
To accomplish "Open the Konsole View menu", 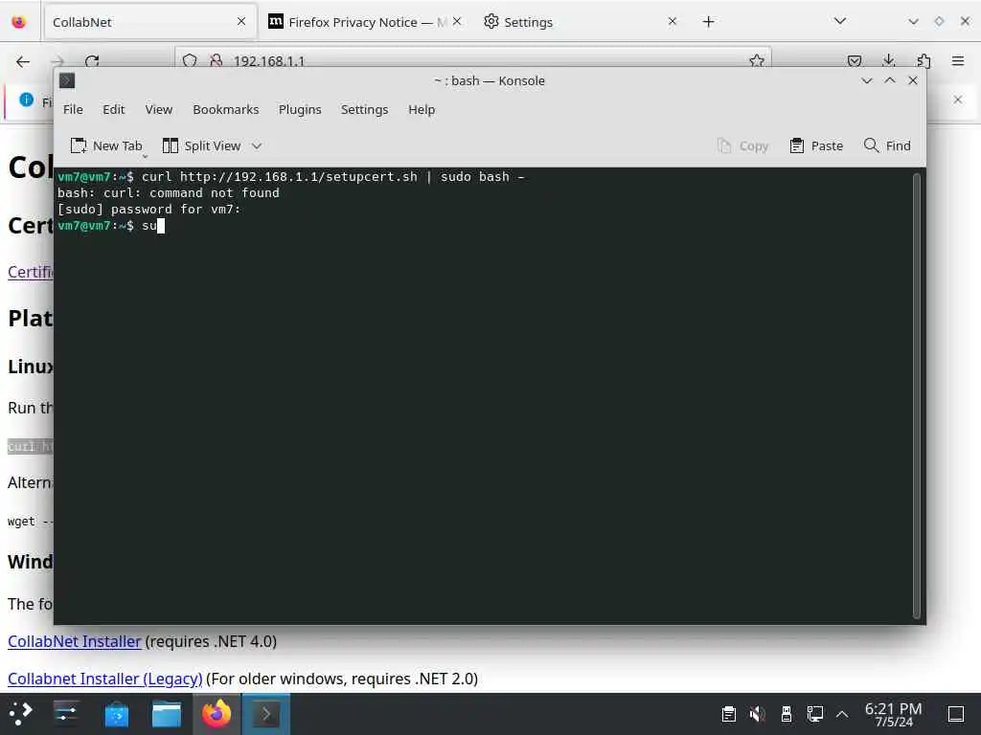I will [x=158, y=109].
